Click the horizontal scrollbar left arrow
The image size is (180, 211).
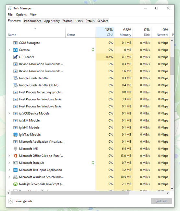pyautogui.click(x=8, y=193)
